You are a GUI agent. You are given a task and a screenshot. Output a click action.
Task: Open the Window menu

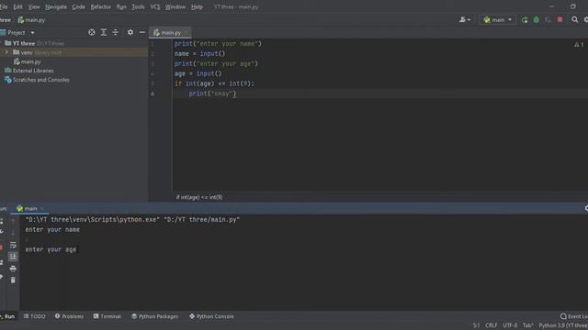point(175,6)
